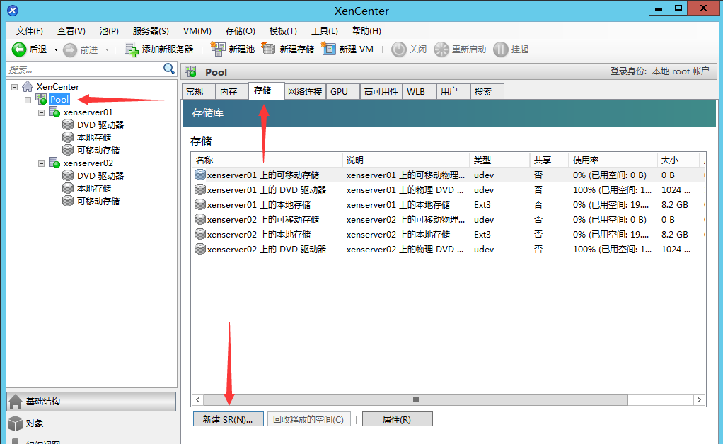Click the search magnifier icon
This screenshot has height=444, width=723.
point(169,69)
